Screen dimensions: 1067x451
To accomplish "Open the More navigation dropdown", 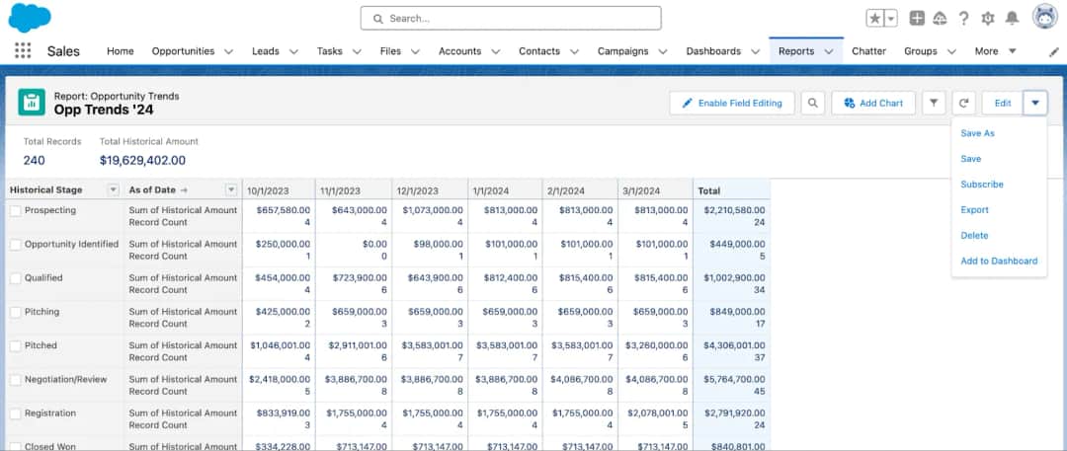I will click(996, 51).
